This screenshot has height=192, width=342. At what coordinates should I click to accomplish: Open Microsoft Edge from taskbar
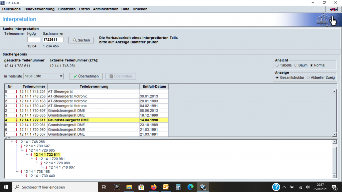click(190, 187)
